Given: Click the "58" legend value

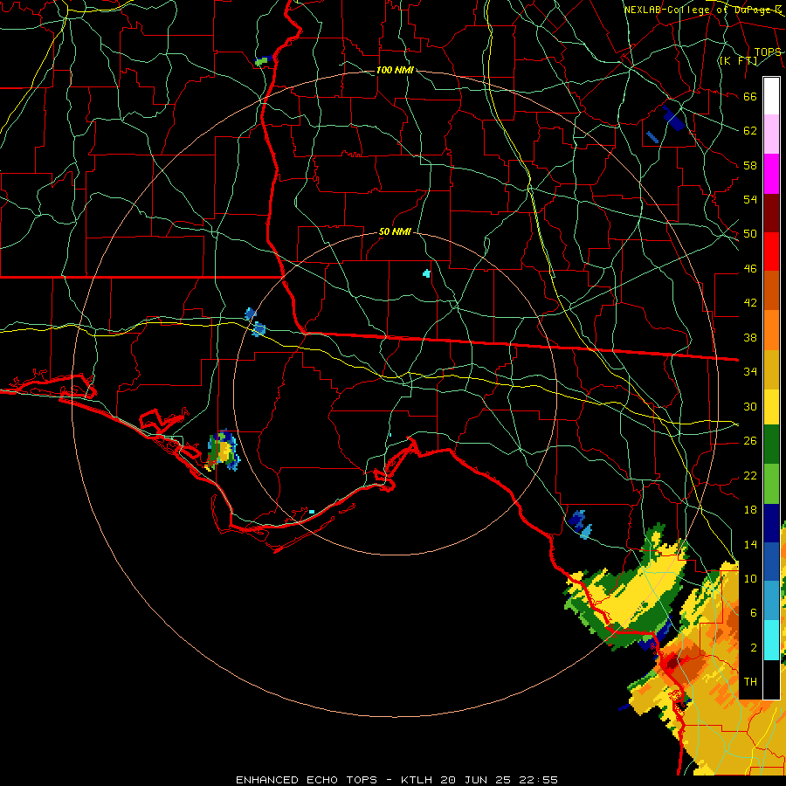Looking at the screenshot, I should pos(750,165).
